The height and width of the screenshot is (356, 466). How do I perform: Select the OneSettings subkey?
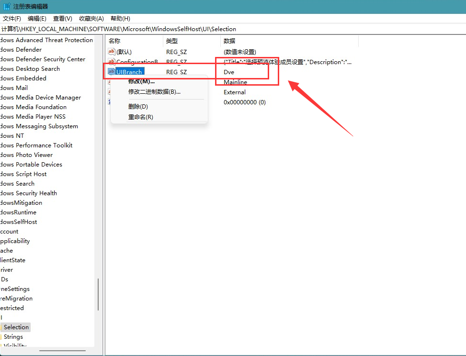(15, 289)
